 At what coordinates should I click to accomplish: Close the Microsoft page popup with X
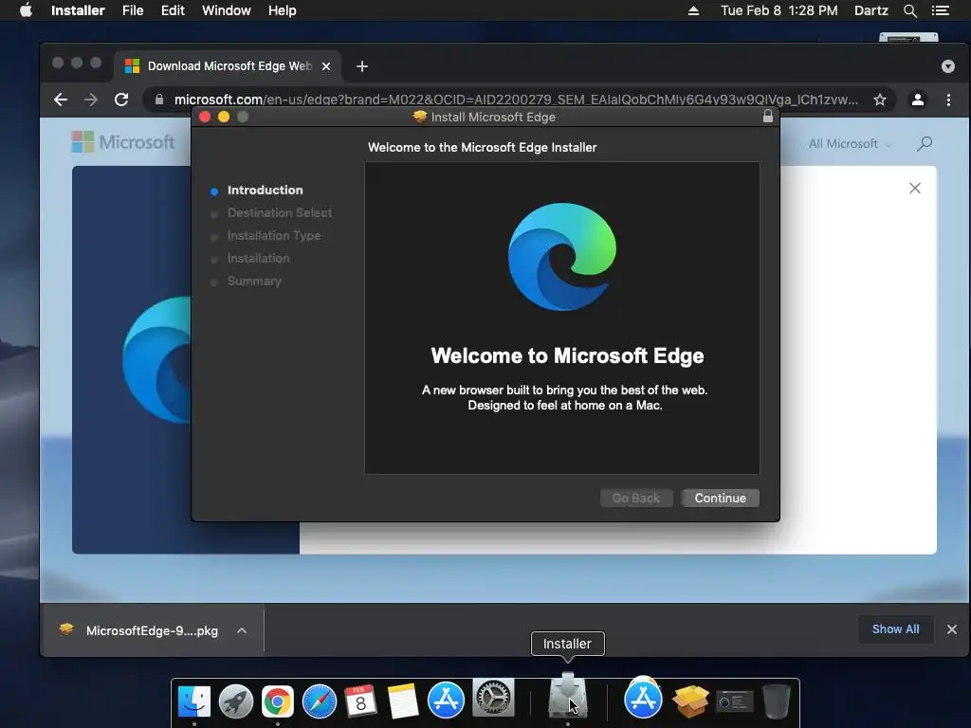pos(915,189)
